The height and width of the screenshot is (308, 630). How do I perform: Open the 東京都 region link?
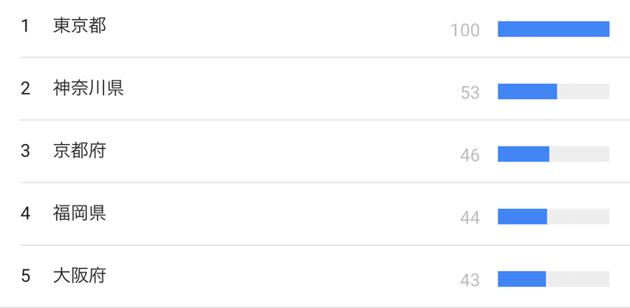[x=80, y=26]
